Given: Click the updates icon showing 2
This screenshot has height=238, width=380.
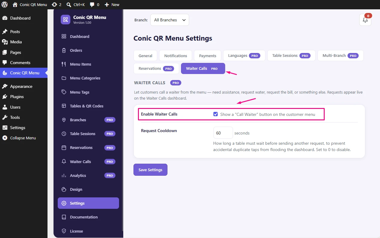Looking at the screenshot, I should click(x=57, y=5).
